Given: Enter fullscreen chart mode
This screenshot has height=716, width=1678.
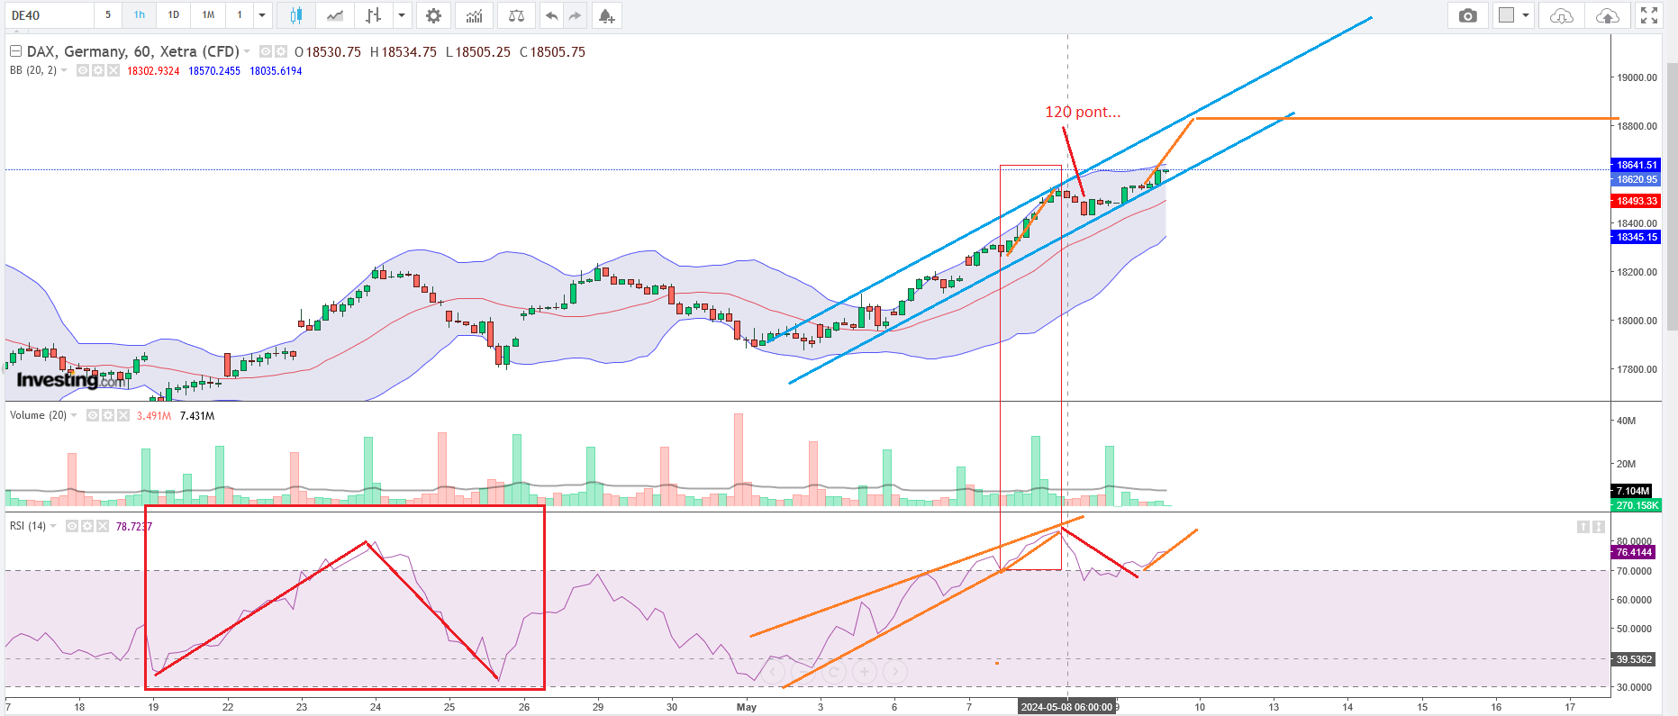Looking at the screenshot, I should pyautogui.click(x=1648, y=15).
